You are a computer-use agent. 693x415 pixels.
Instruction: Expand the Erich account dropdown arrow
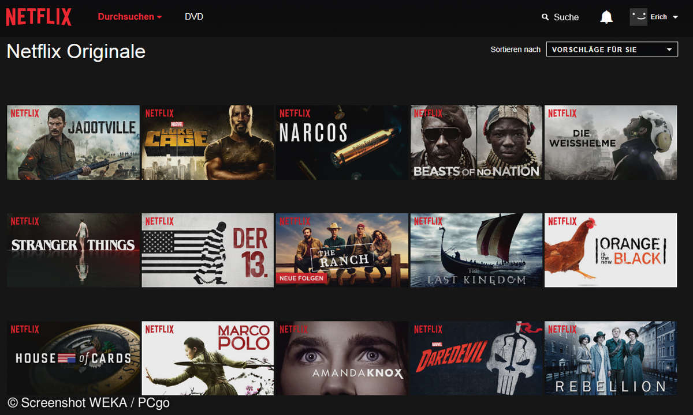(x=675, y=17)
